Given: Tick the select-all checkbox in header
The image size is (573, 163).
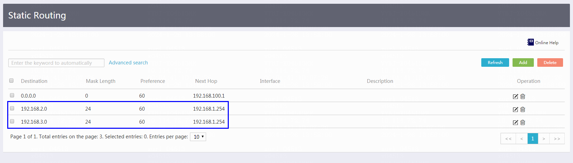Looking at the screenshot, I should (x=11, y=80).
